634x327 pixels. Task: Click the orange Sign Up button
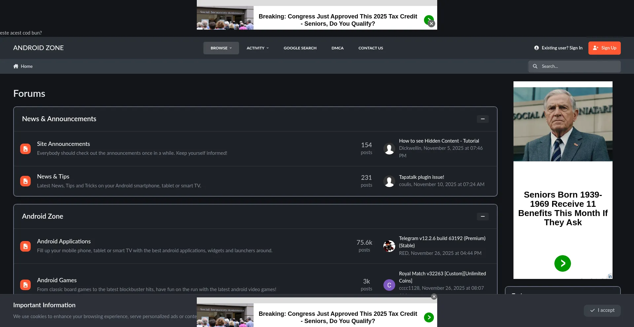click(604, 48)
